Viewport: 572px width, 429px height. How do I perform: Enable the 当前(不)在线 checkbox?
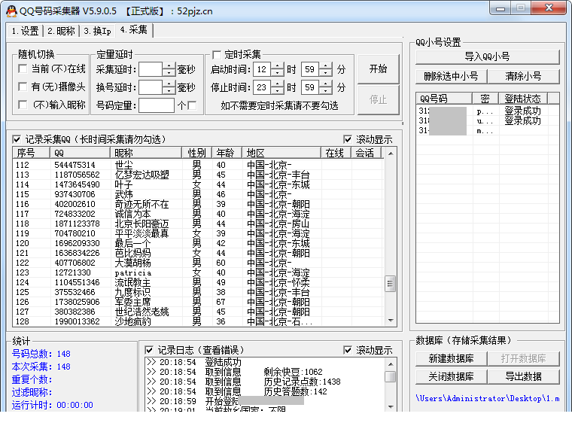pos(23,68)
